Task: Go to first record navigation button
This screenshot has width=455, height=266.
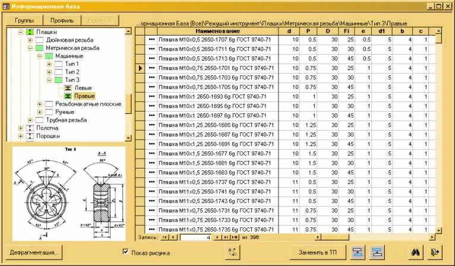Action: pyautogui.click(x=165, y=237)
